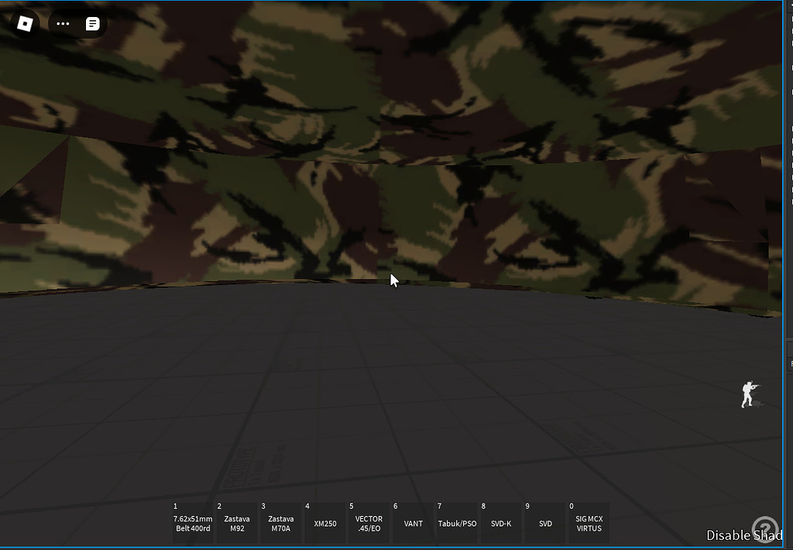793x550 pixels.
Task: Equip the XM250 from slot 4
Action: [324, 523]
